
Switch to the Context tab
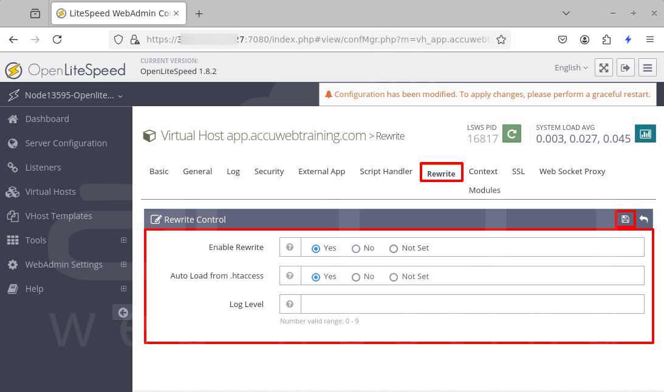coord(483,171)
